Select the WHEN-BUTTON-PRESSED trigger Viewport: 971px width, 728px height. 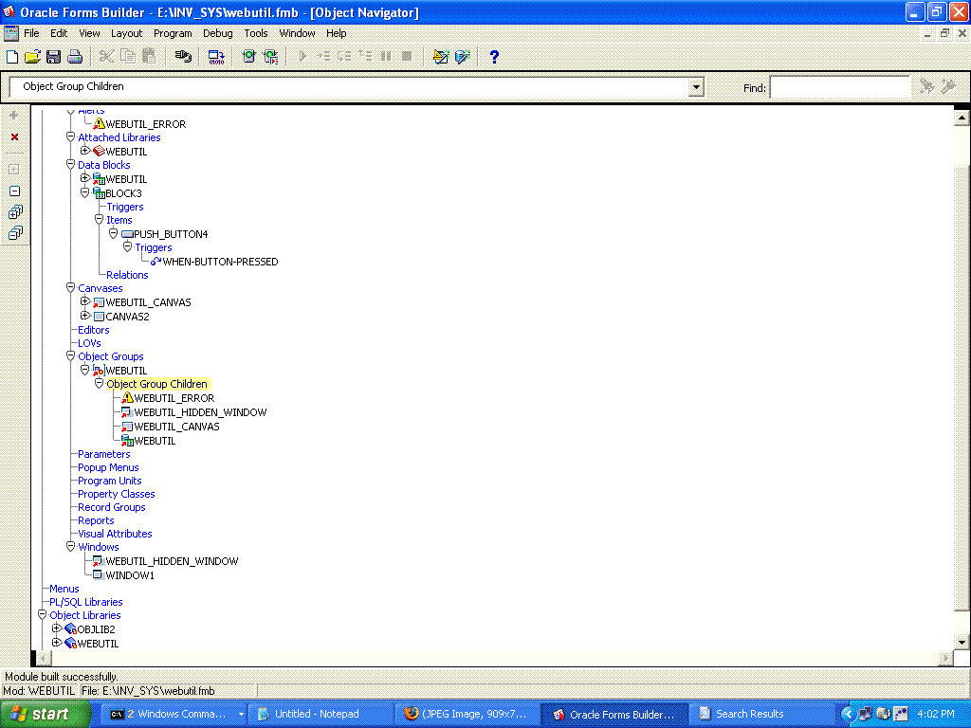tap(220, 262)
